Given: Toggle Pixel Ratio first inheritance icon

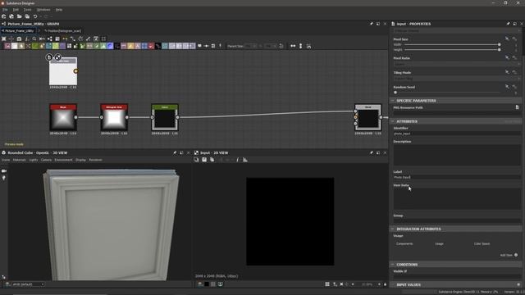Looking at the screenshot, I should click(507, 58).
